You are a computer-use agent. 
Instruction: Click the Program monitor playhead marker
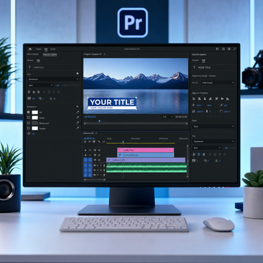(x=99, y=121)
